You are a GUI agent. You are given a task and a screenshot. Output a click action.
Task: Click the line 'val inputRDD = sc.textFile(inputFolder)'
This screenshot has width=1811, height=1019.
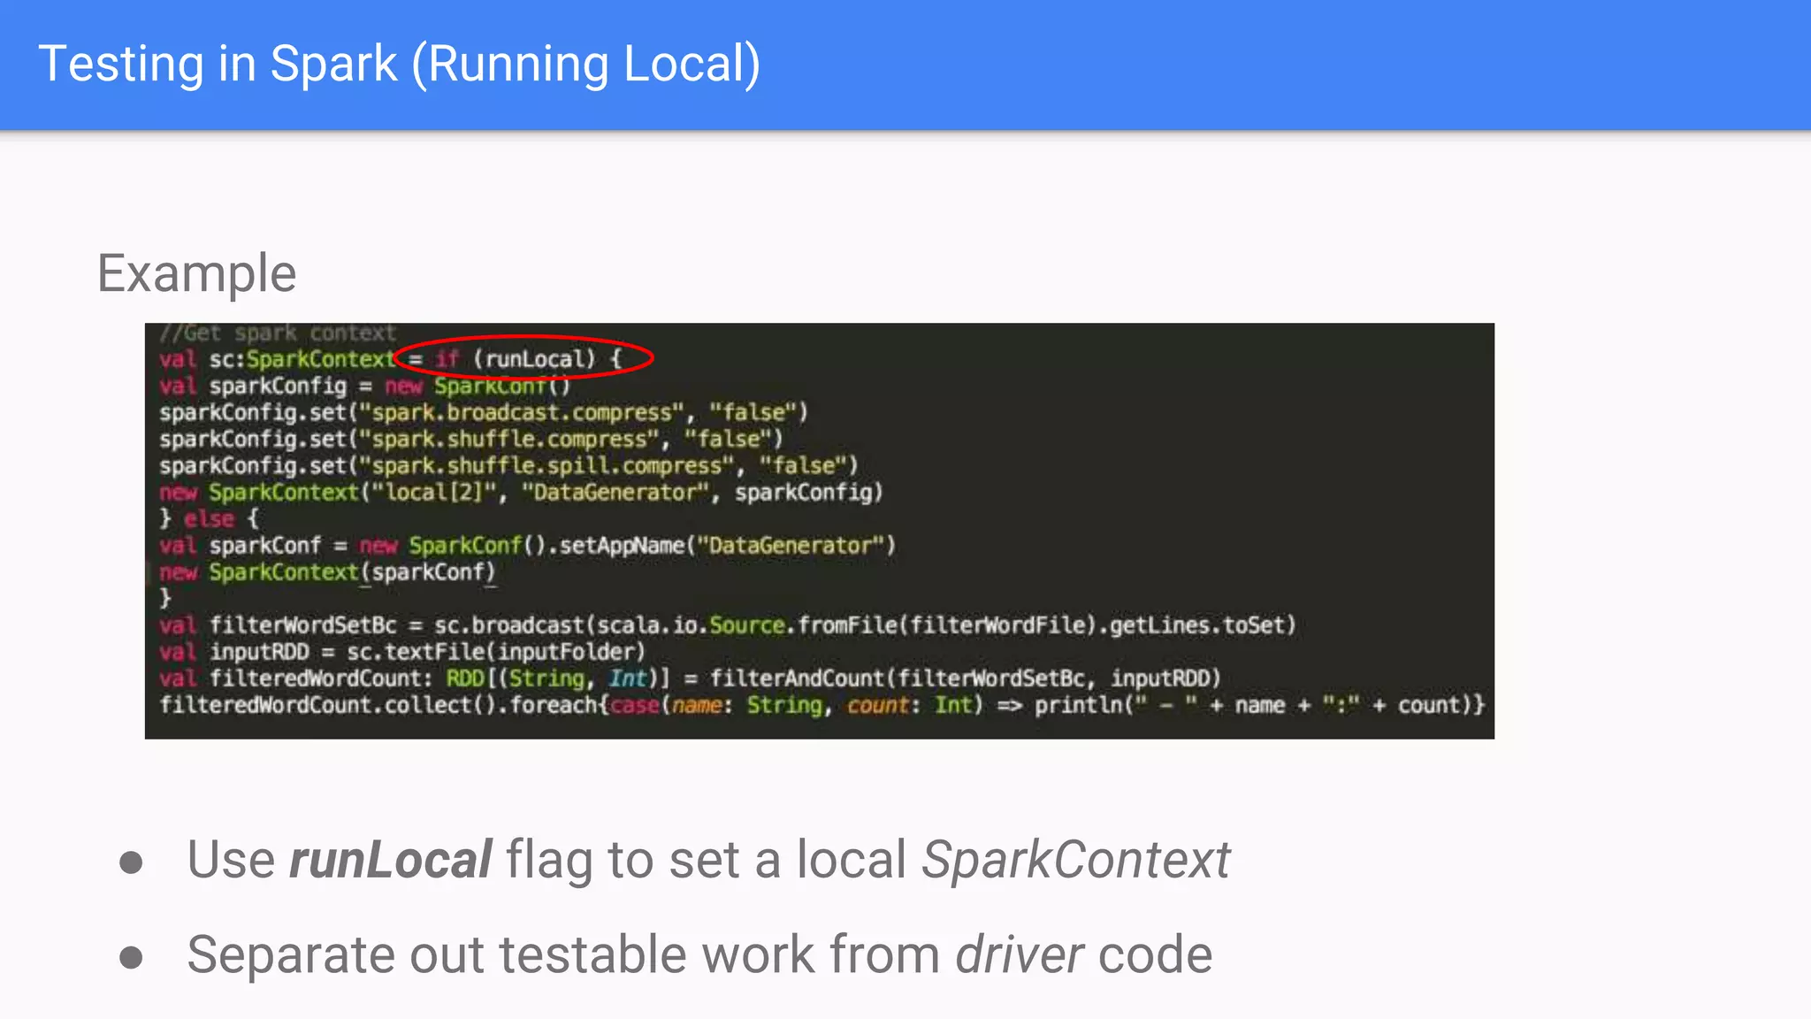tap(402, 652)
